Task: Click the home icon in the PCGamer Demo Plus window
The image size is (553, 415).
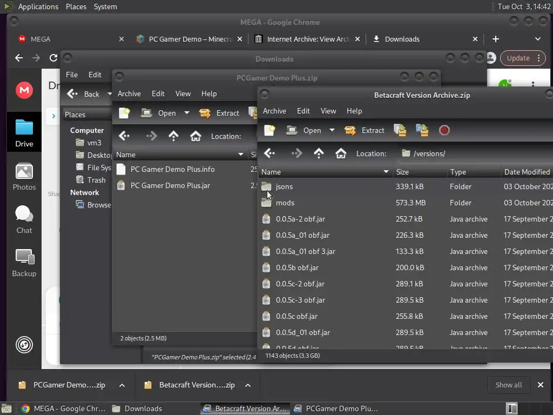Action: pyautogui.click(x=195, y=136)
